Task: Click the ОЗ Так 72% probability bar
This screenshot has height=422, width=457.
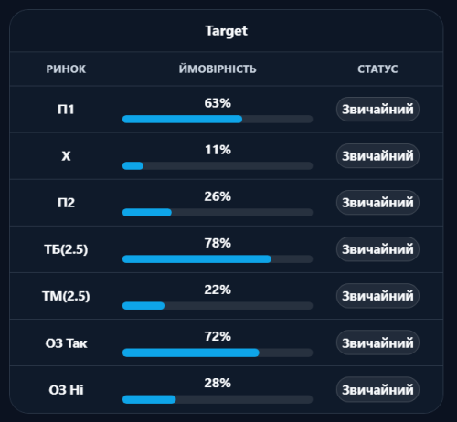Action: [x=218, y=353]
